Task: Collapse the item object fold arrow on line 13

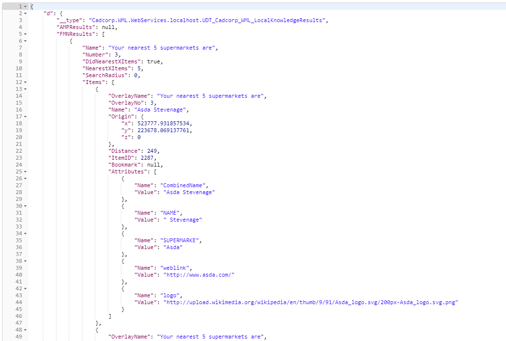Action: coord(26,89)
